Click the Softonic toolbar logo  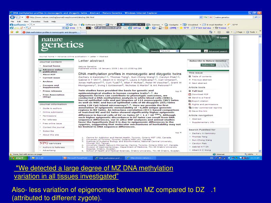(18, 25)
